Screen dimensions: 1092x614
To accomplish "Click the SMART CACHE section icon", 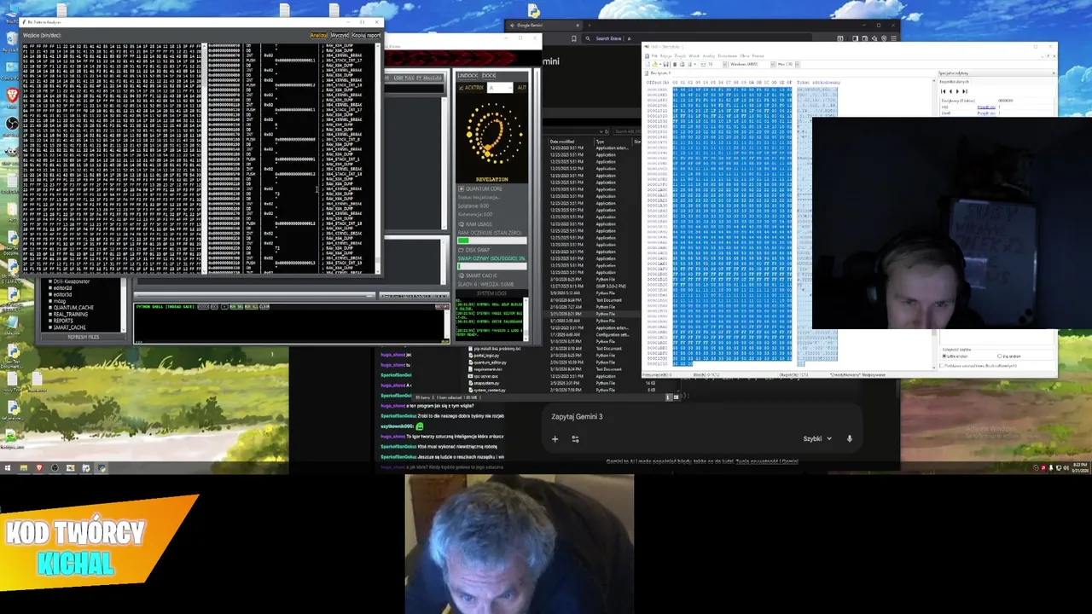I will [x=461, y=275].
